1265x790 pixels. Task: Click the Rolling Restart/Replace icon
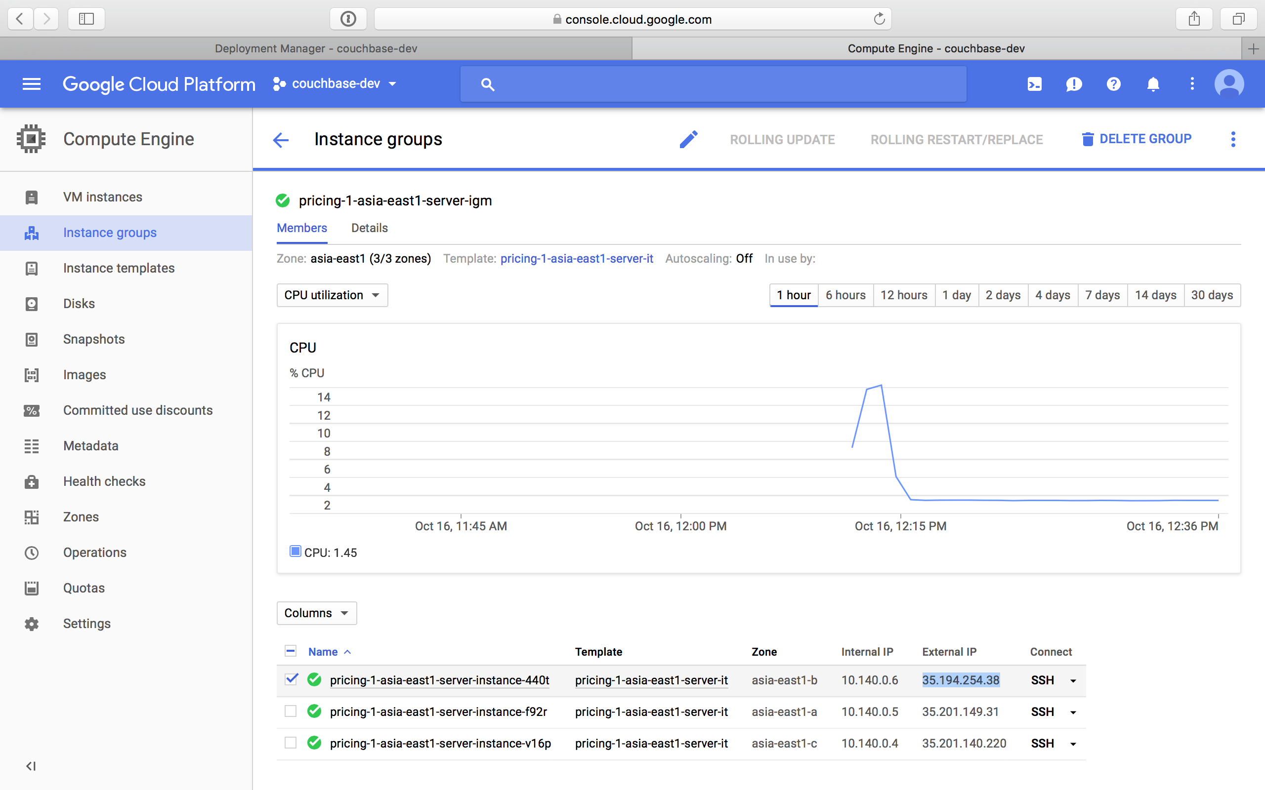(956, 138)
